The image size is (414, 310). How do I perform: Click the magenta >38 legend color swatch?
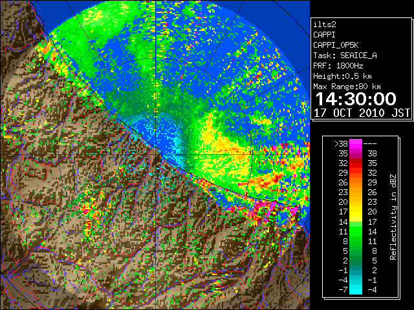356,143
